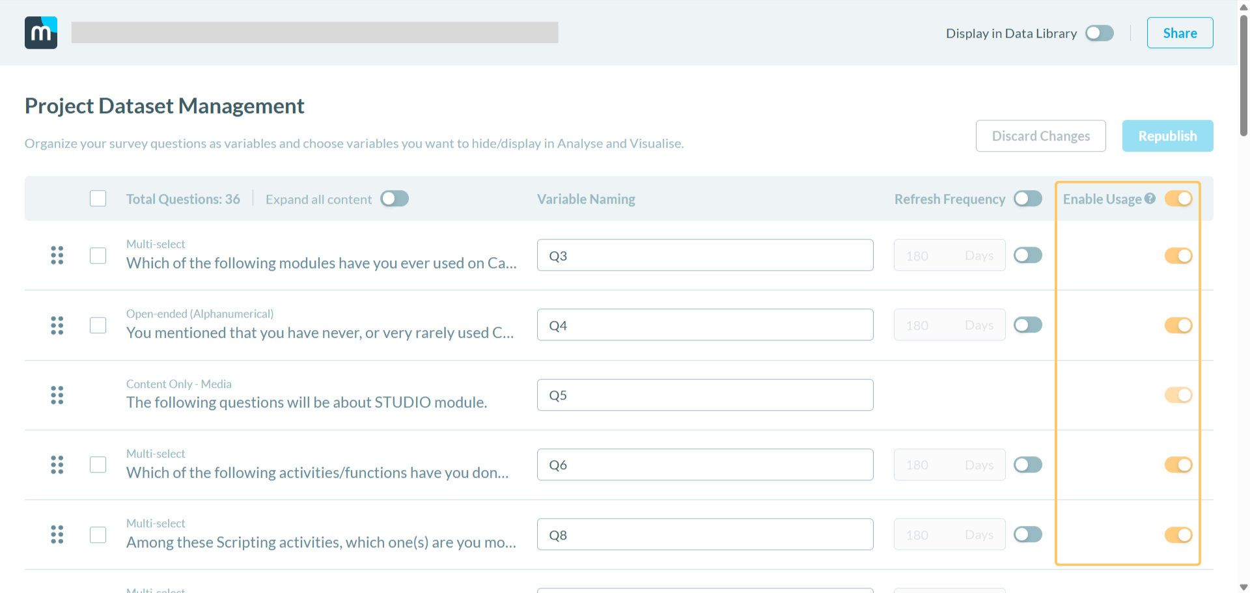Turn on header Refresh Frequency toggle
Viewport: 1250px width, 593px height.
(x=1027, y=199)
